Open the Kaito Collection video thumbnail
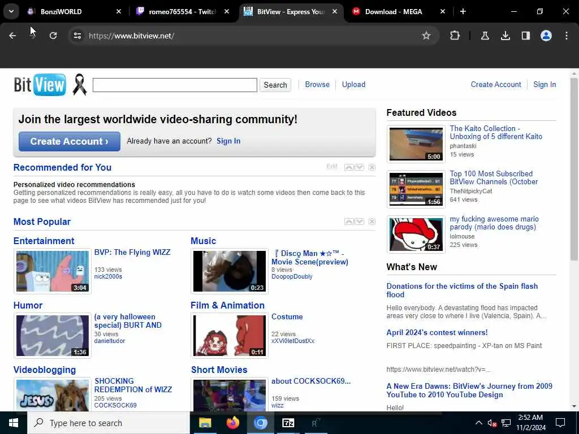 click(416, 144)
